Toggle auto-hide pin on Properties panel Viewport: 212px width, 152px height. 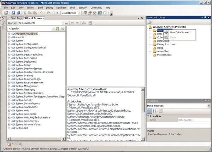pos(205,101)
